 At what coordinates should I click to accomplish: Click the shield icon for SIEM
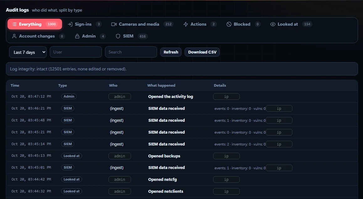point(118,36)
